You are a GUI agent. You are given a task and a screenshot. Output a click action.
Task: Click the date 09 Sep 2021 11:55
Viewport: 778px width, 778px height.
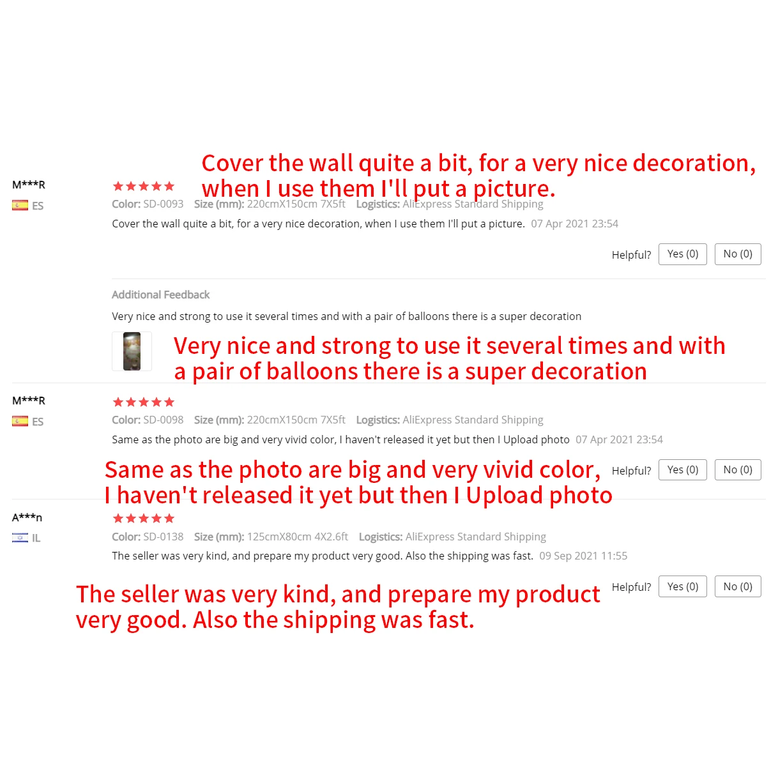click(583, 556)
